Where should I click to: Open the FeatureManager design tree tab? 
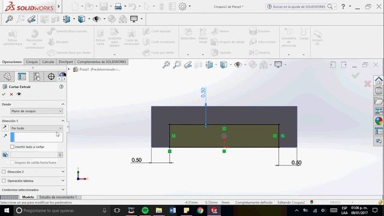click(7, 77)
